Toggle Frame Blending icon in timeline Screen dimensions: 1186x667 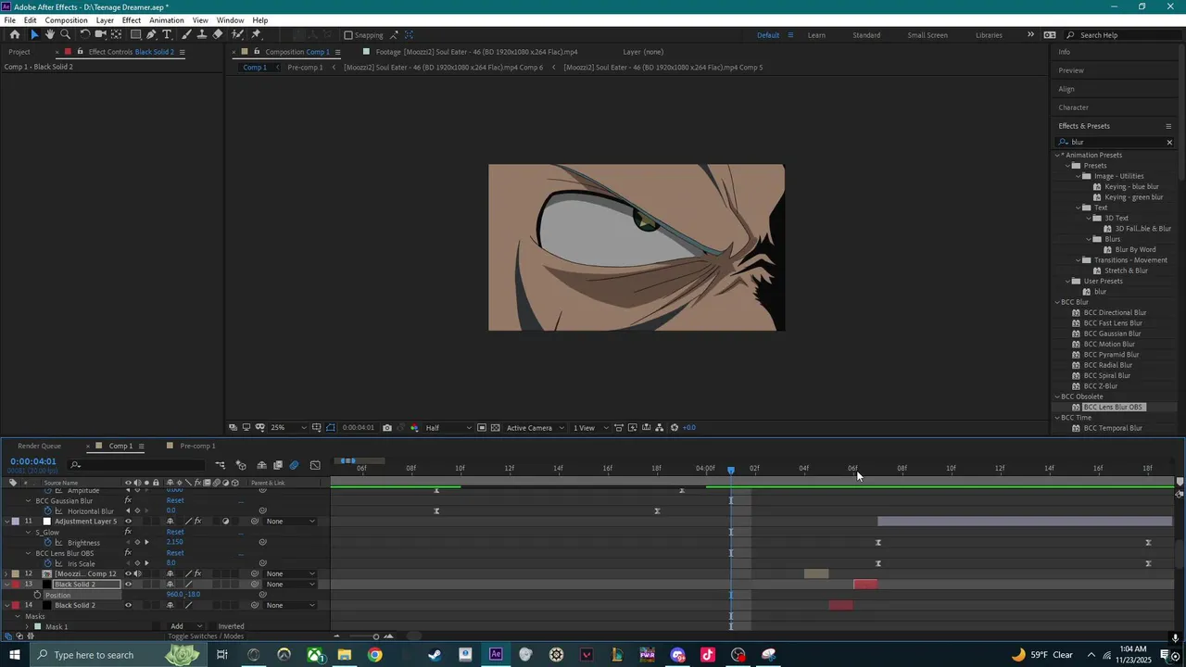click(278, 465)
